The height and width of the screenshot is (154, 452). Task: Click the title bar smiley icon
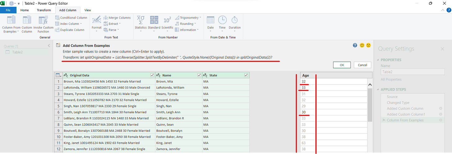[x=12, y=3]
